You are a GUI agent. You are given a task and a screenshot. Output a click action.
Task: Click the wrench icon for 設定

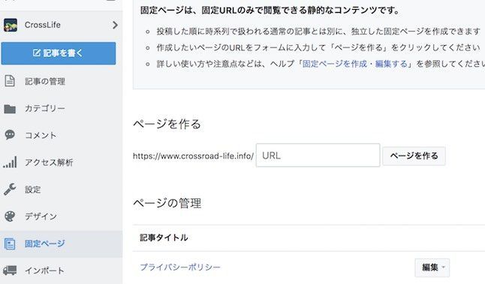(x=10, y=189)
